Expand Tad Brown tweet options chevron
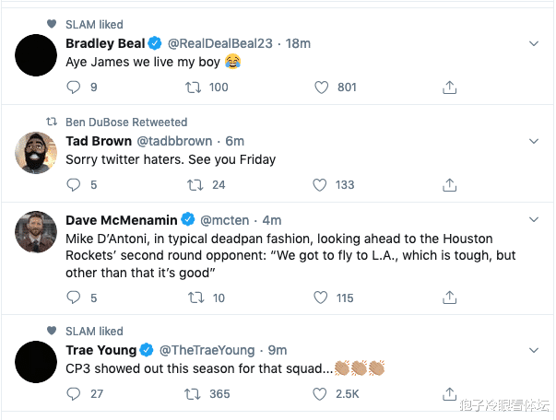This screenshot has height=420, width=556. click(534, 141)
